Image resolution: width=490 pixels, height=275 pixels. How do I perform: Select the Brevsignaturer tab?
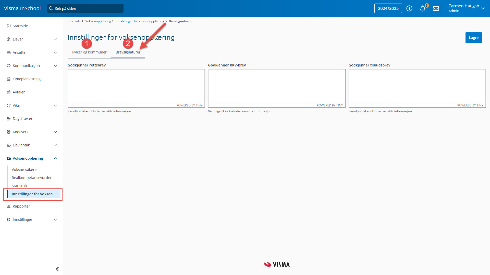point(128,52)
